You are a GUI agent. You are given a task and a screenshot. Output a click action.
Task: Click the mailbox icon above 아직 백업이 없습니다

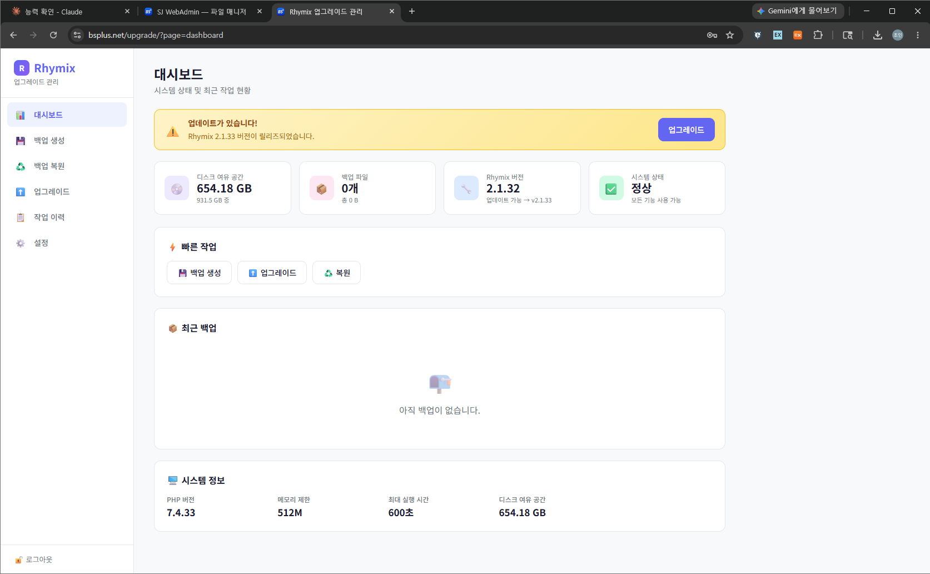440,383
